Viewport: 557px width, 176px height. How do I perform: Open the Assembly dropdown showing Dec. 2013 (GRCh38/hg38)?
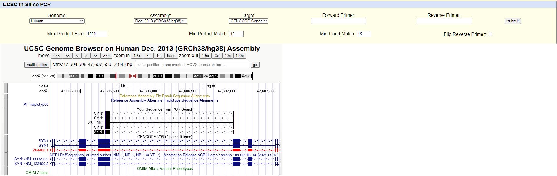coord(160,21)
